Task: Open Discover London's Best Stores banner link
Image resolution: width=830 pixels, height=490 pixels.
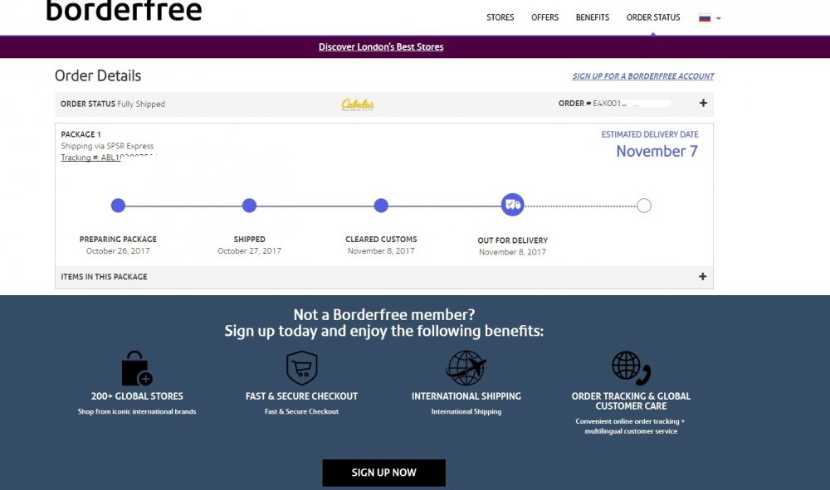Action: point(381,47)
